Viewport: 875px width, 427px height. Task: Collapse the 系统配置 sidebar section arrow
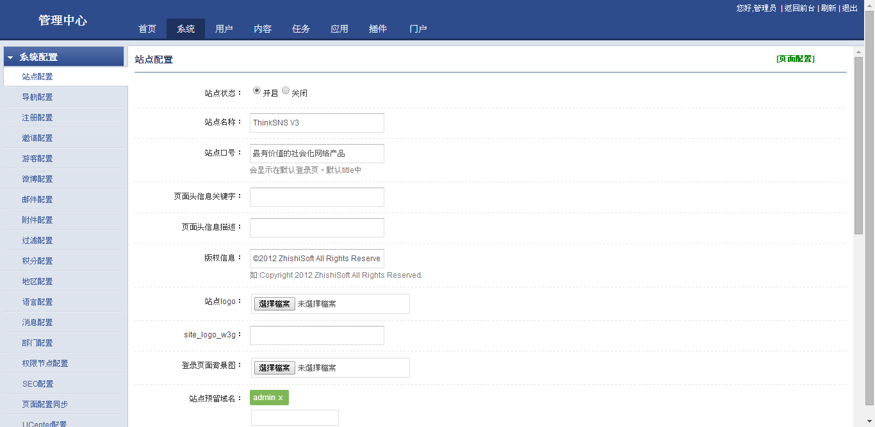[10, 58]
